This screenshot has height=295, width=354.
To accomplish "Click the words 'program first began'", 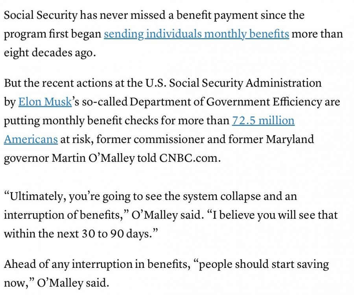I will click(53, 34).
